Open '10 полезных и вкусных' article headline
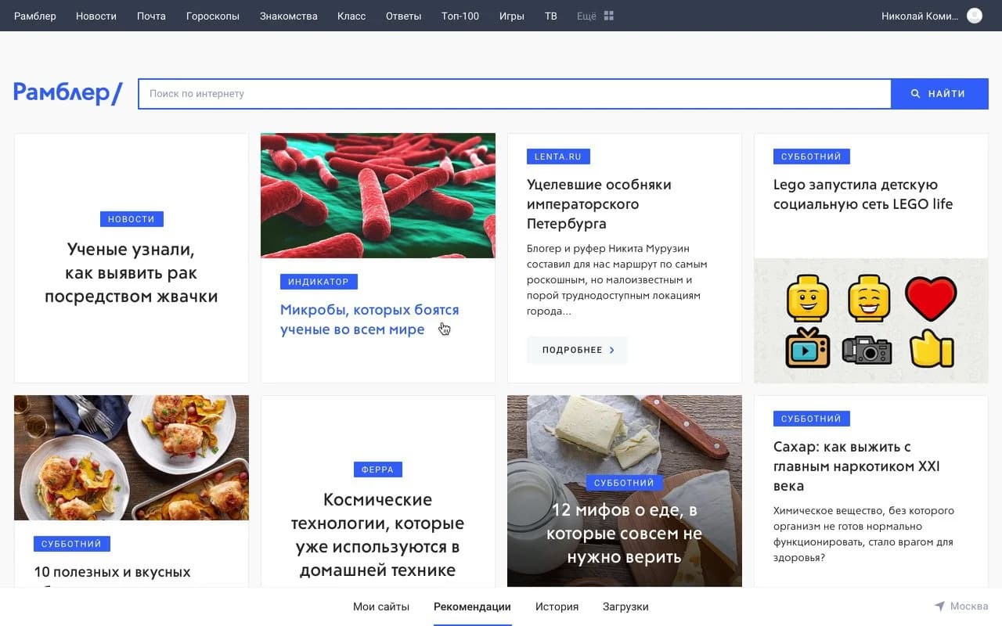This screenshot has width=1002, height=626. [112, 572]
